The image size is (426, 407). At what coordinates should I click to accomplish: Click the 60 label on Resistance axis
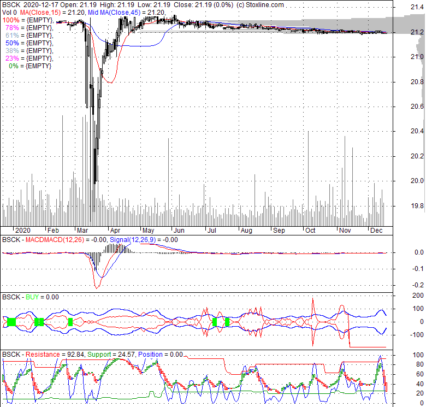[x=420, y=374]
